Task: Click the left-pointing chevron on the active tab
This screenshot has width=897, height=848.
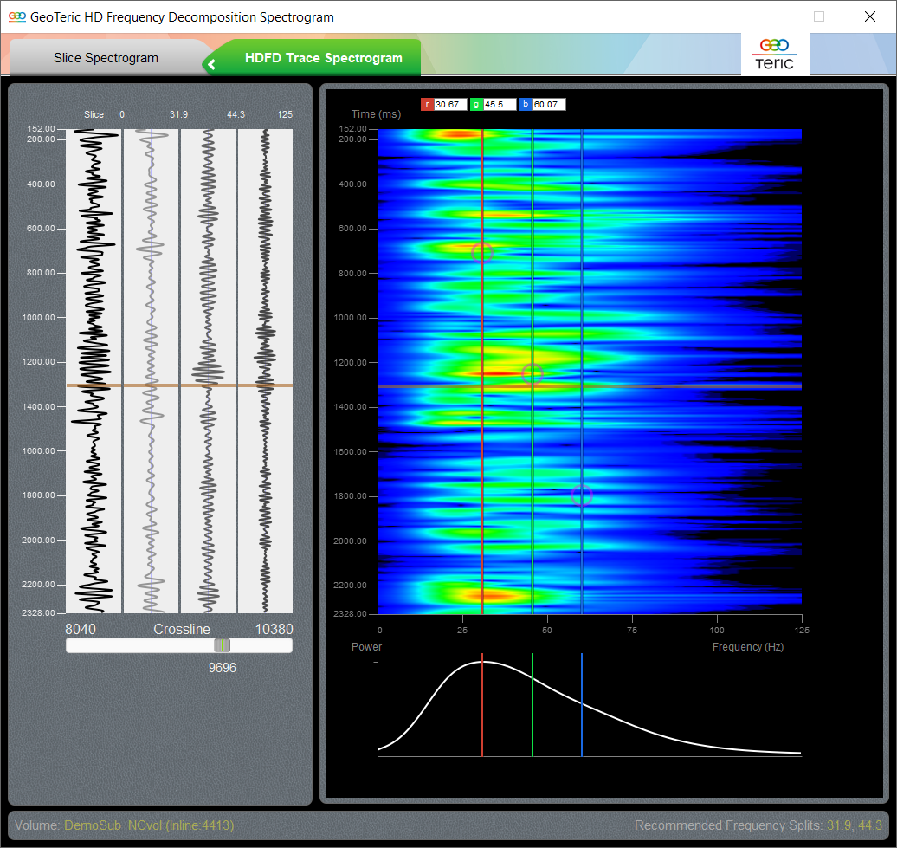Action: click(211, 64)
